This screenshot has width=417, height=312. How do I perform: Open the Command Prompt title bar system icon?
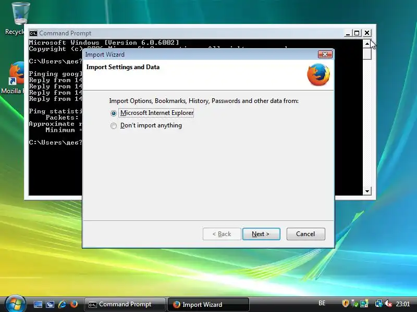pyautogui.click(x=33, y=33)
